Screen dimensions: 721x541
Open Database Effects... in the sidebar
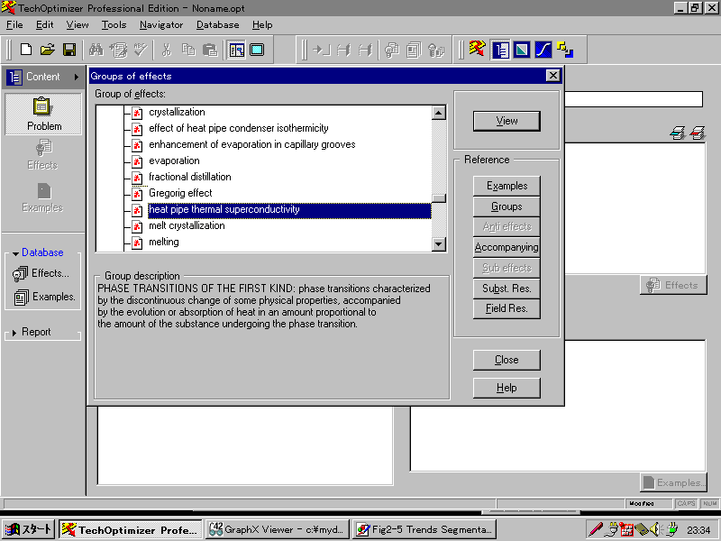(x=41, y=273)
